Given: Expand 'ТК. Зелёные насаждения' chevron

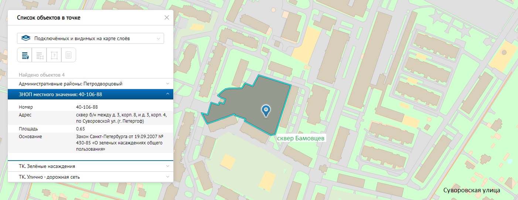Looking at the screenshot, I should pos(167,166).
